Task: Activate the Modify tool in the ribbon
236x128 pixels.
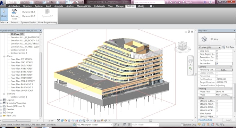Action: pyautogui.click(x=4, y=14)
